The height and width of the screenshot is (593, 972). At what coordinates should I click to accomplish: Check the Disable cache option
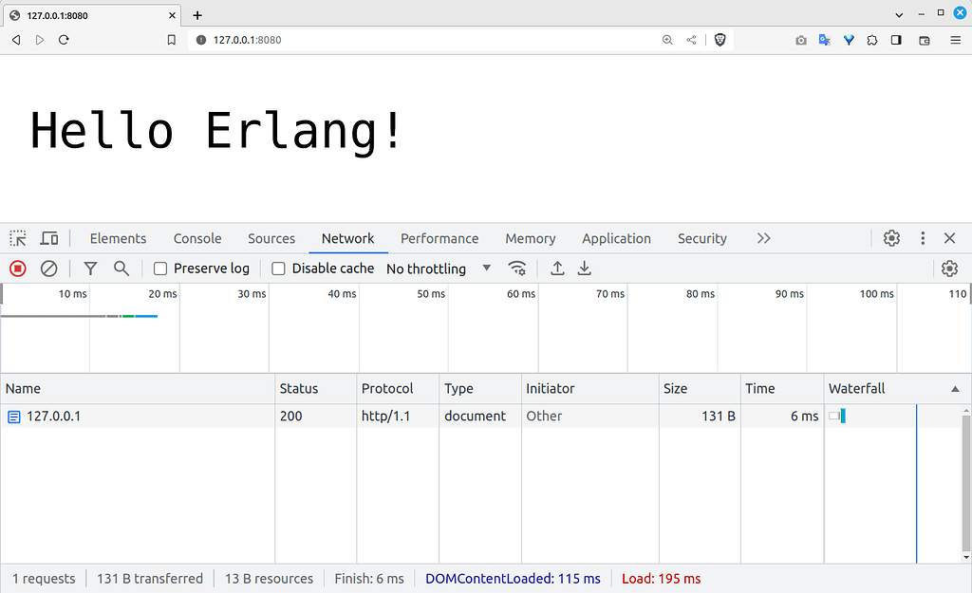pyautogui.click(x=279, y=269)
